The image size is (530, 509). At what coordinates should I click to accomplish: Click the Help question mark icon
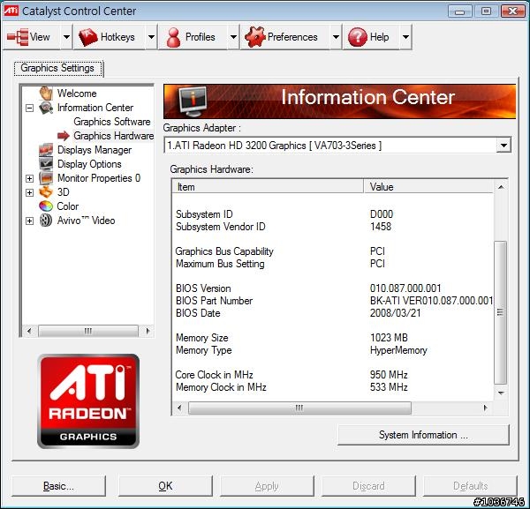358,37
